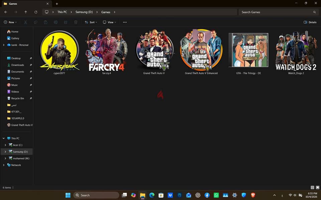Image resolution: width=321 pixels, height=200 pixels.
Task: Open the taskbar clock showing 6:55 PM
Action: point(312,195)
